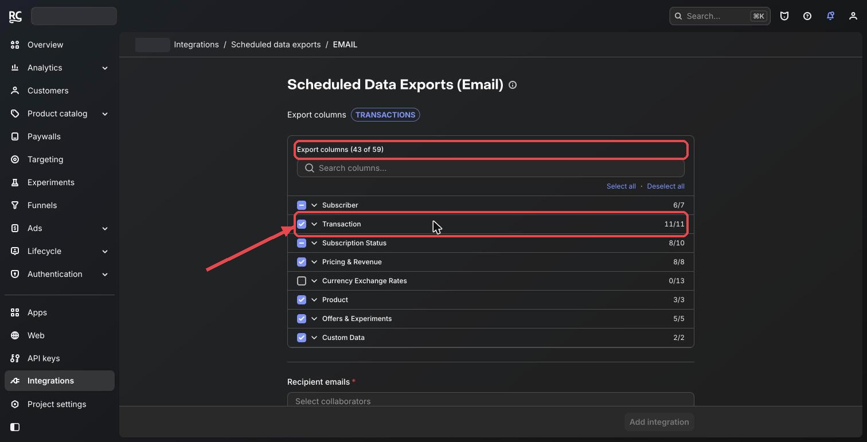Click the Add integration button
Viewport: 867px width, 442px height.
tap(659, 422)
